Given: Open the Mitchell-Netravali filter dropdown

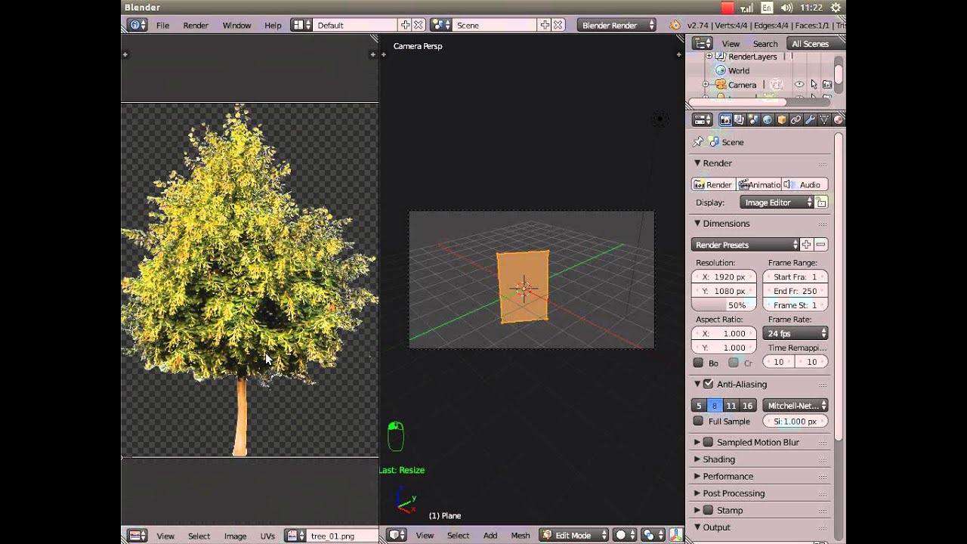Looking at the screenshot, I should (x=795, y=406).
